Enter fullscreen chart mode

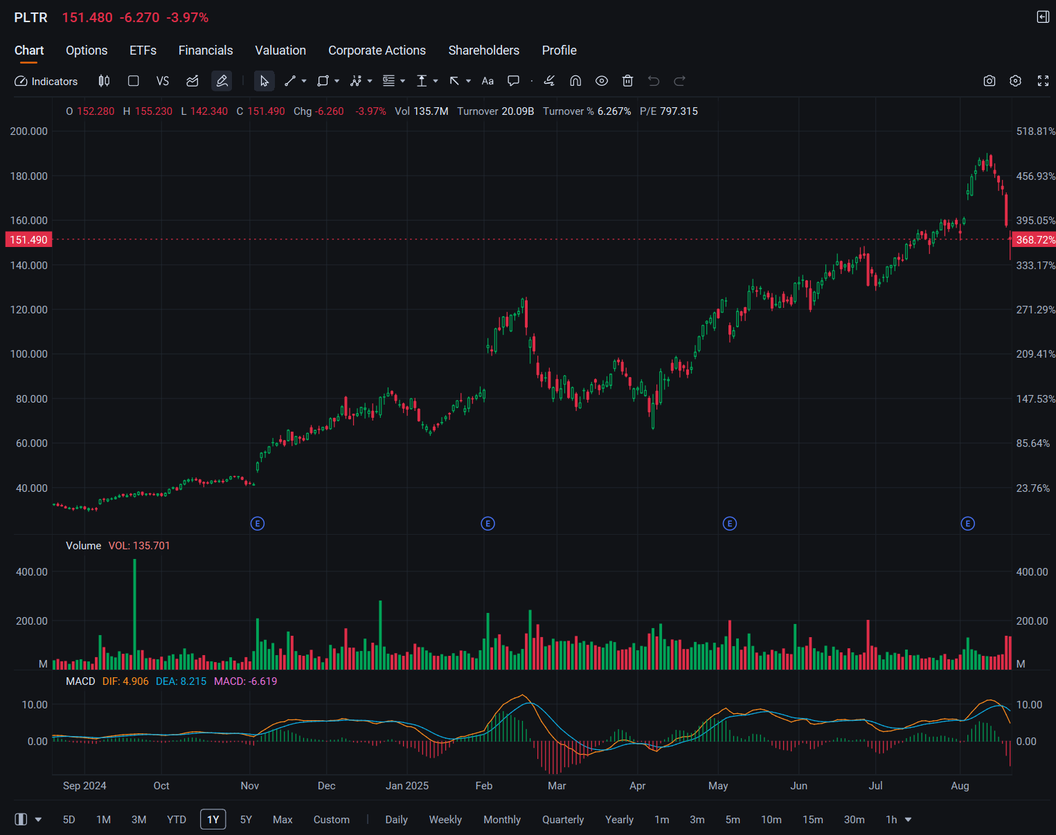tap(1043, 81)
